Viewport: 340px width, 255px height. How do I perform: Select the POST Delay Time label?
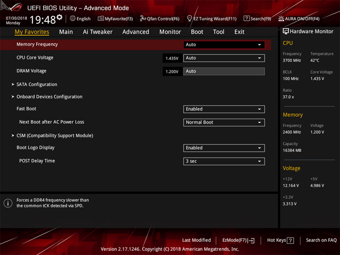[x=37, y=161]
